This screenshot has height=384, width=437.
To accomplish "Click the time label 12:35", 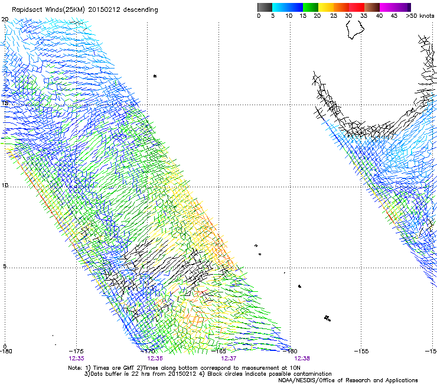I will [x=76, y=359].
